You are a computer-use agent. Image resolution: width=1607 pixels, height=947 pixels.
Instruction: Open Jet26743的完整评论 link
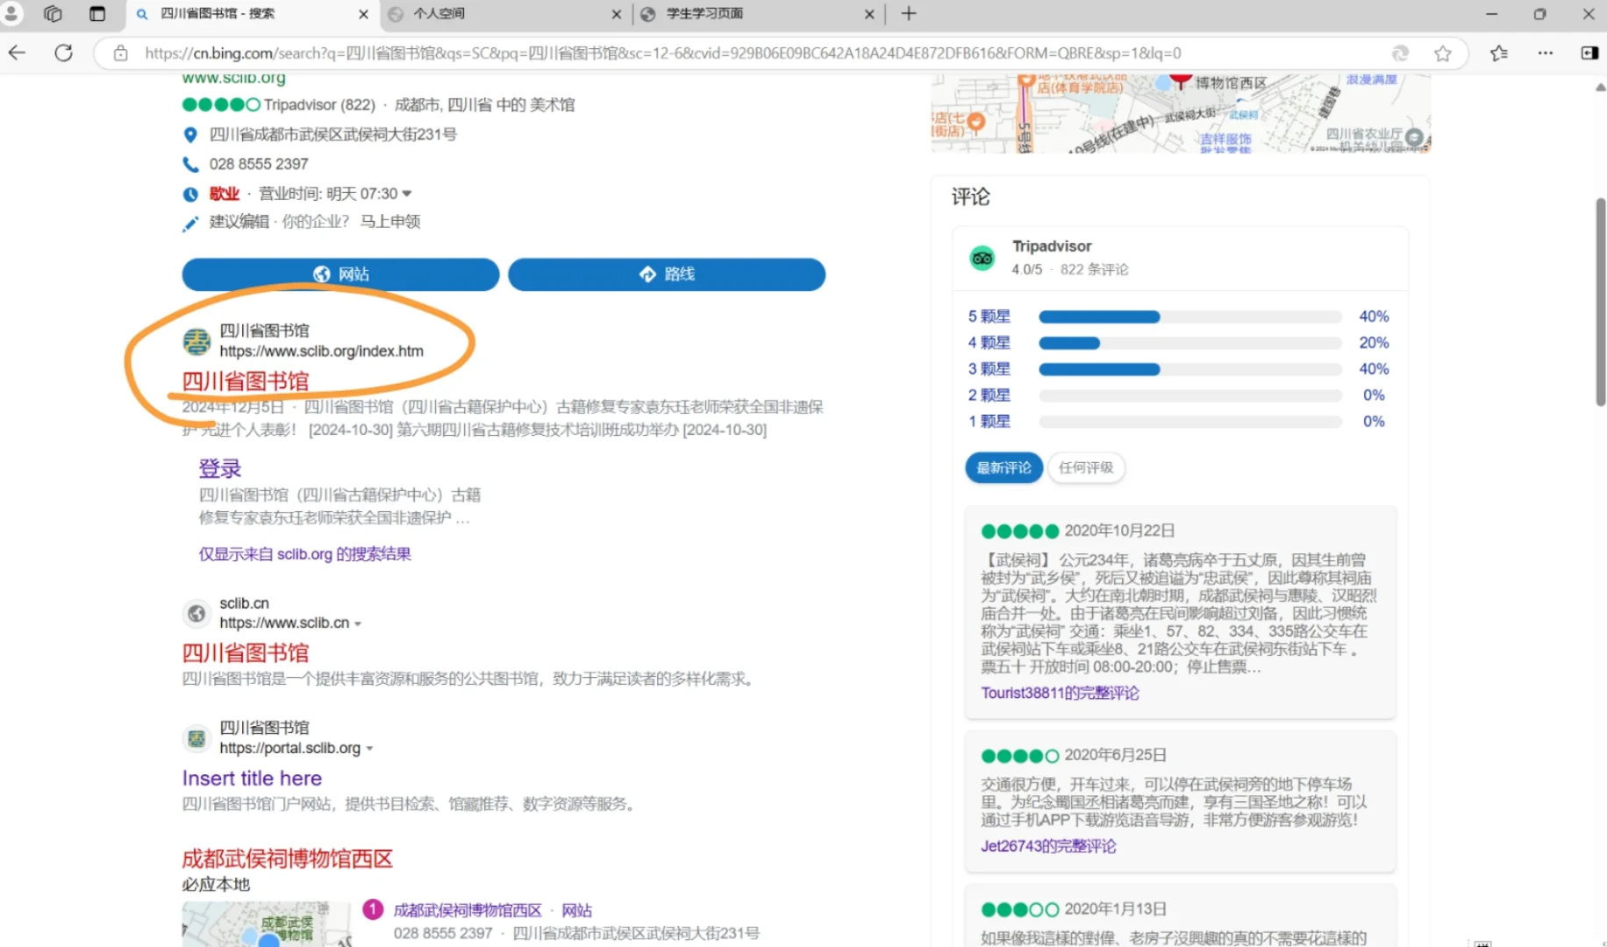pyautogui.click(x=1048, y=846)
